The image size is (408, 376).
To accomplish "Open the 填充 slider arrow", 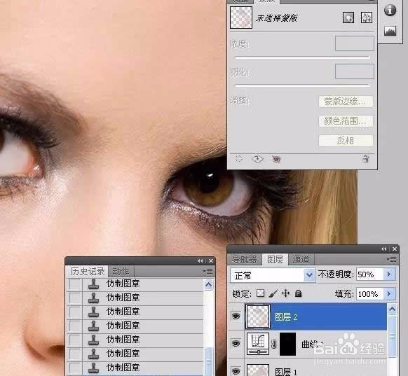I will pyautogui.click(x=389, y=293).
